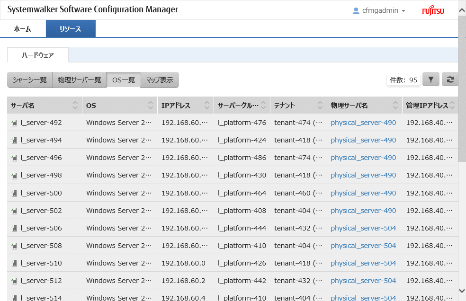Click the 件数: 95 count label

[403, 80]
